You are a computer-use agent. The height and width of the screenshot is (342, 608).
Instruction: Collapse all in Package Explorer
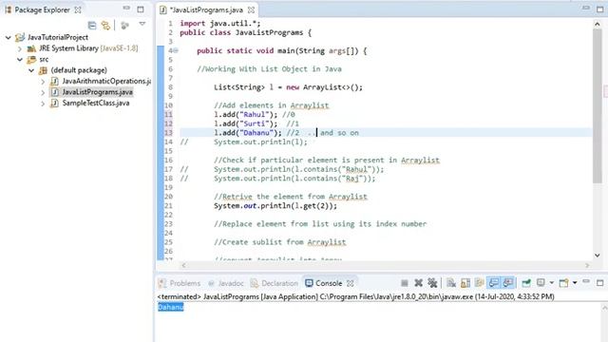pos(92,26)
